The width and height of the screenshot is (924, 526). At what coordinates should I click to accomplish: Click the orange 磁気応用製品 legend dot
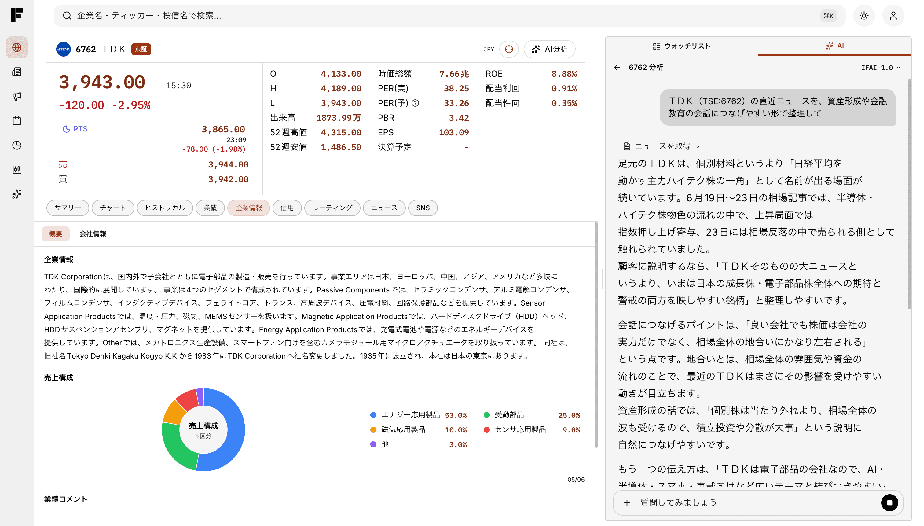373,430
